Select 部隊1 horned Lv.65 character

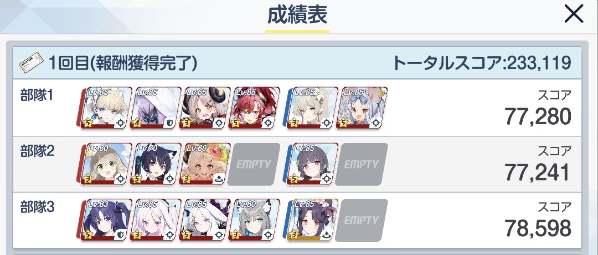(204, 108)
